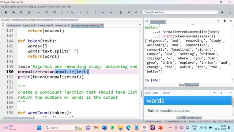Maximize the current pane
This screenshot has height=132, width=234.
[x=121, y=12]
